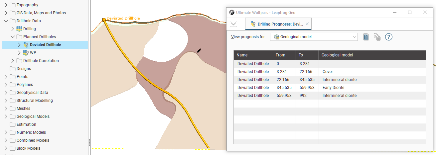This screenshot has width=436, height=155.
Task: Expand the Deviated Drillhole tree node
Action: point(19,45)
